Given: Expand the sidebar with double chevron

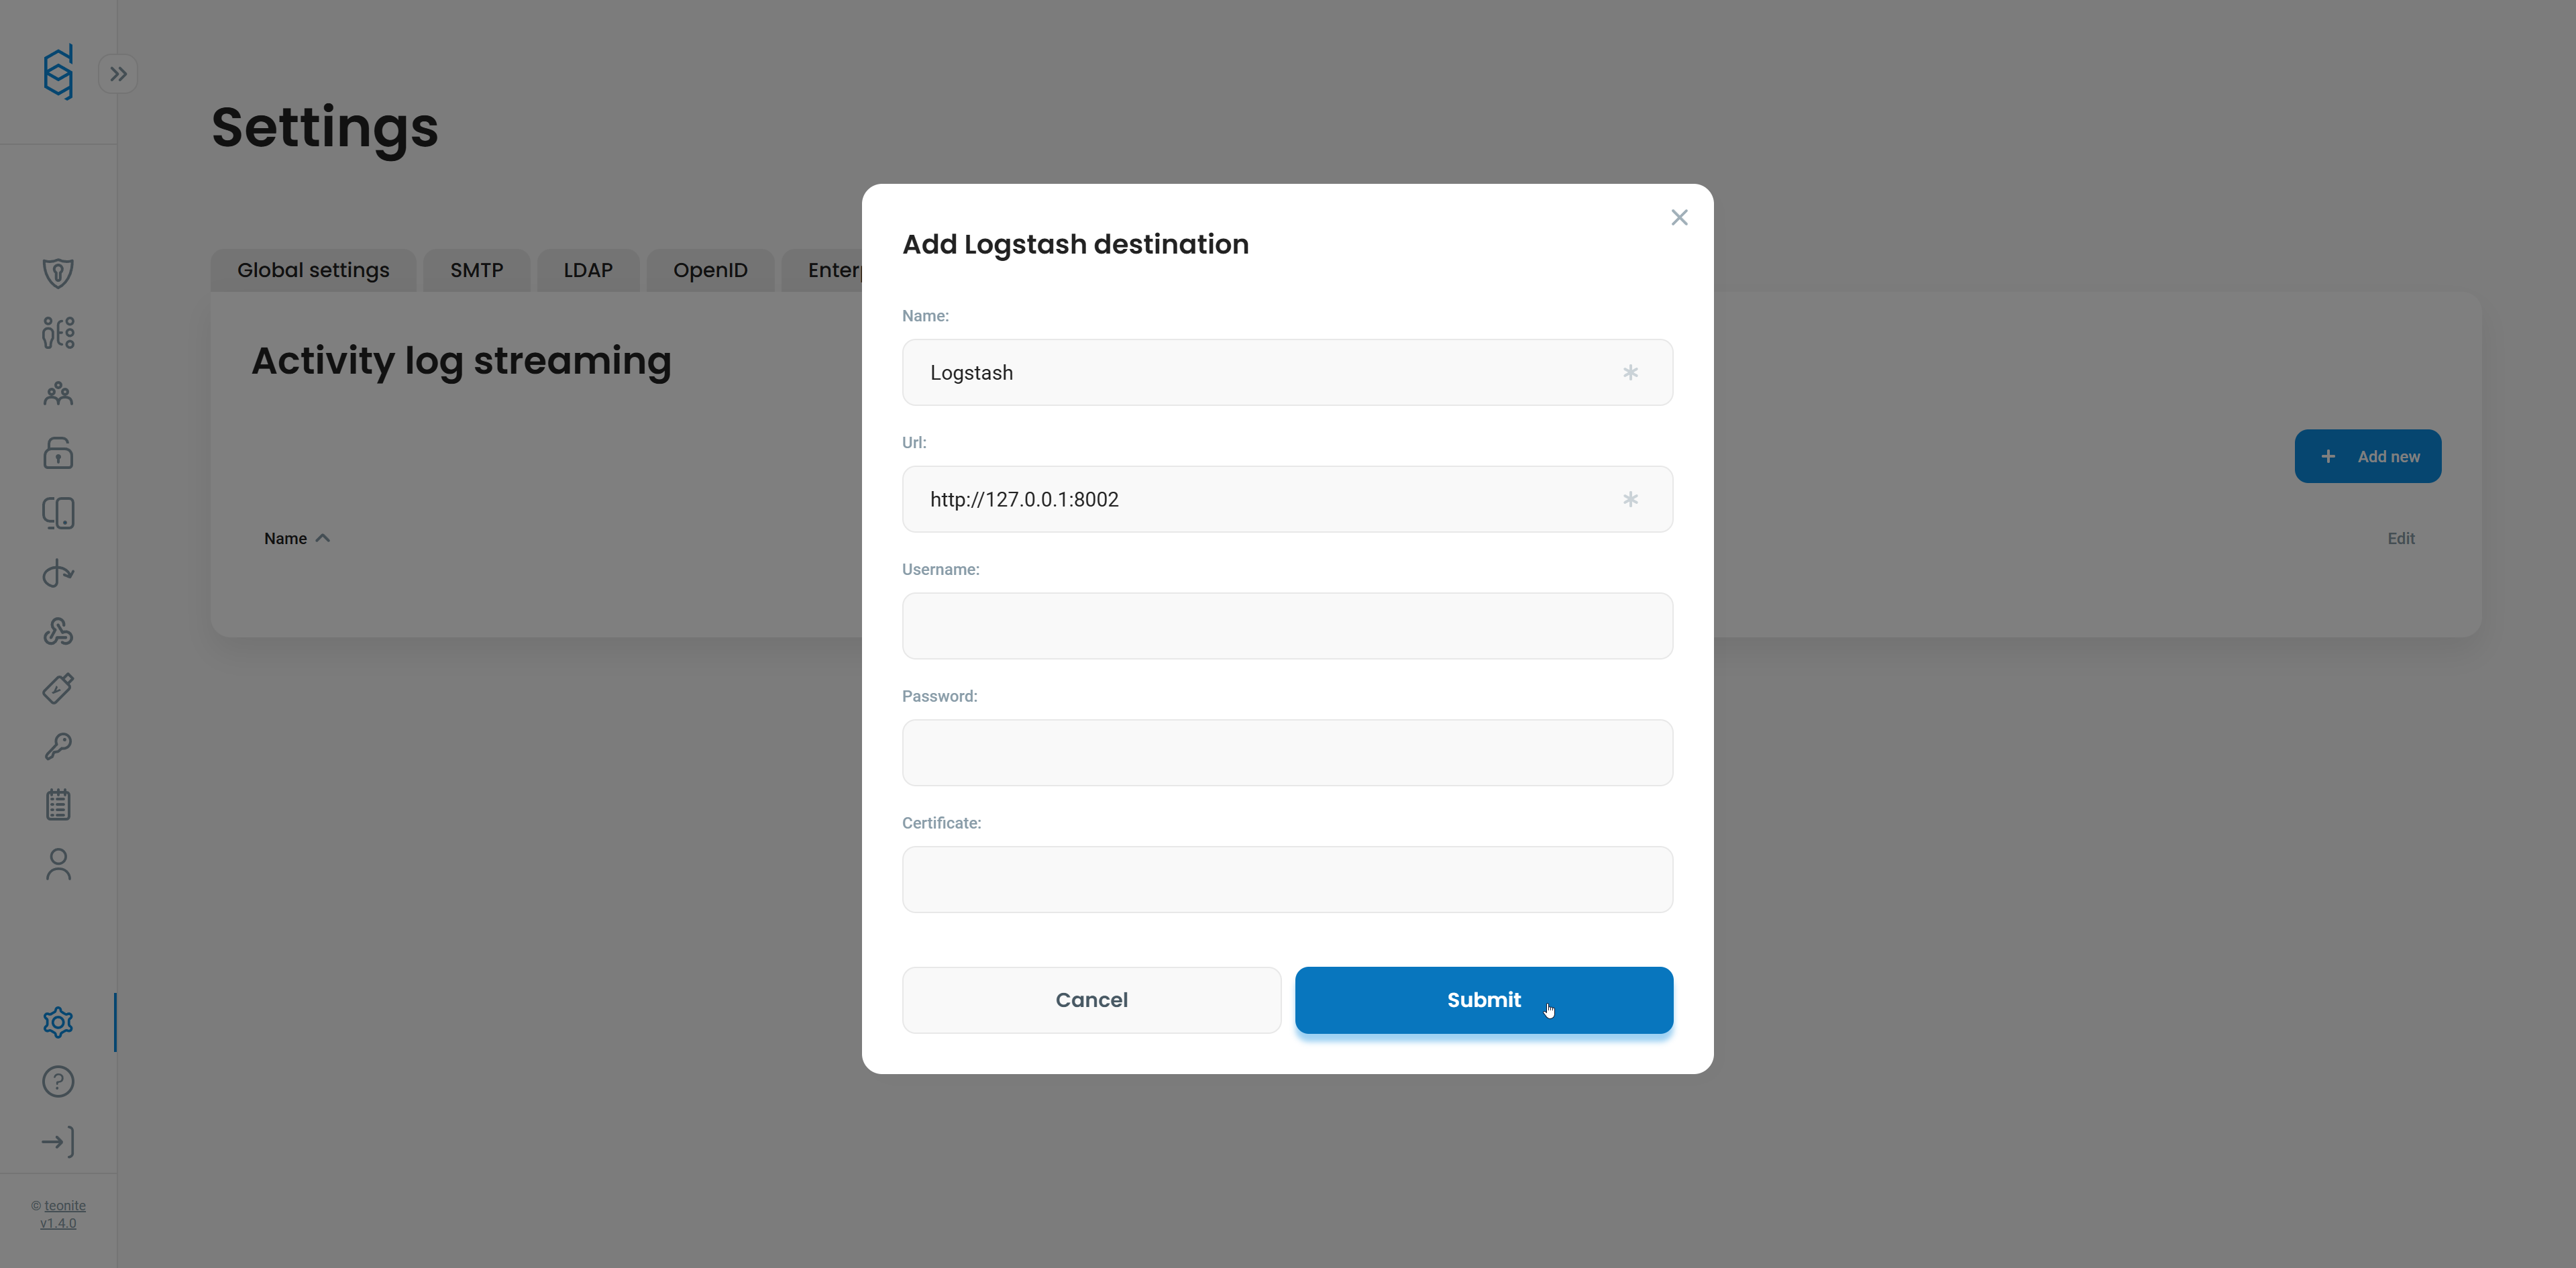Looking at the screenshot, I should pyautogui.click(x=118, y=74).
